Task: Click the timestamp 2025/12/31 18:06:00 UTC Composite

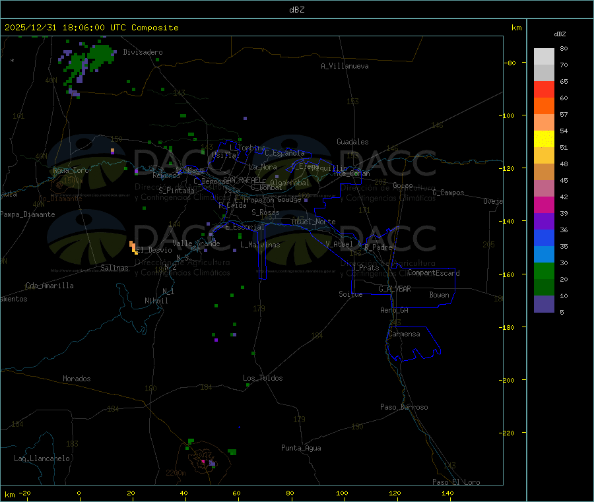Action: (x=91, y=28)
